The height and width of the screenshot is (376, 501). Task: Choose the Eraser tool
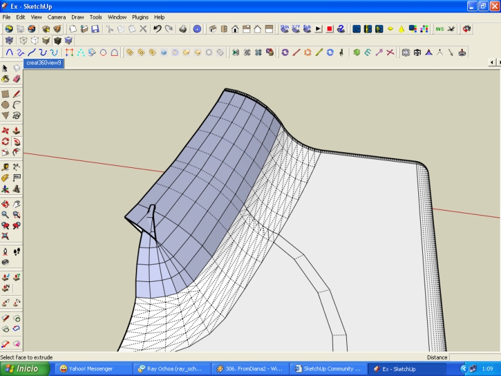[16, 79]
